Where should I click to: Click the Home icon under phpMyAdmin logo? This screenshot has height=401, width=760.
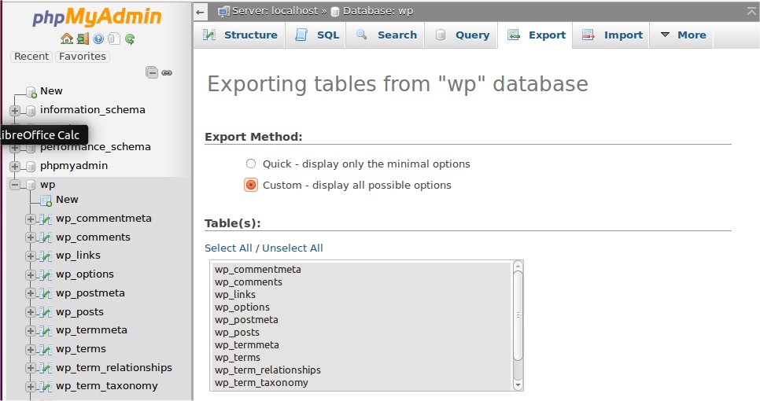[x=66, y=39]
